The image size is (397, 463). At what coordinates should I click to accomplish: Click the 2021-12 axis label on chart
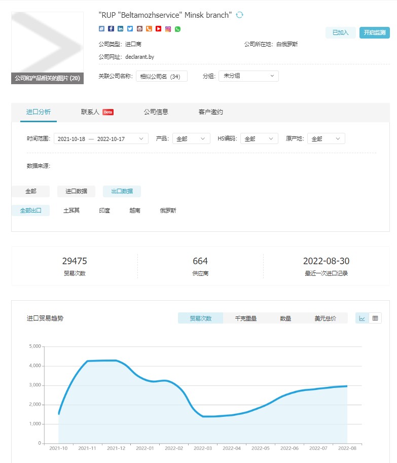(x=116, y=448)
